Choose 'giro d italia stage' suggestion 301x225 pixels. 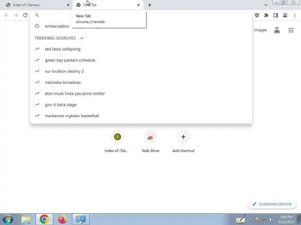[x=141, y=105]
